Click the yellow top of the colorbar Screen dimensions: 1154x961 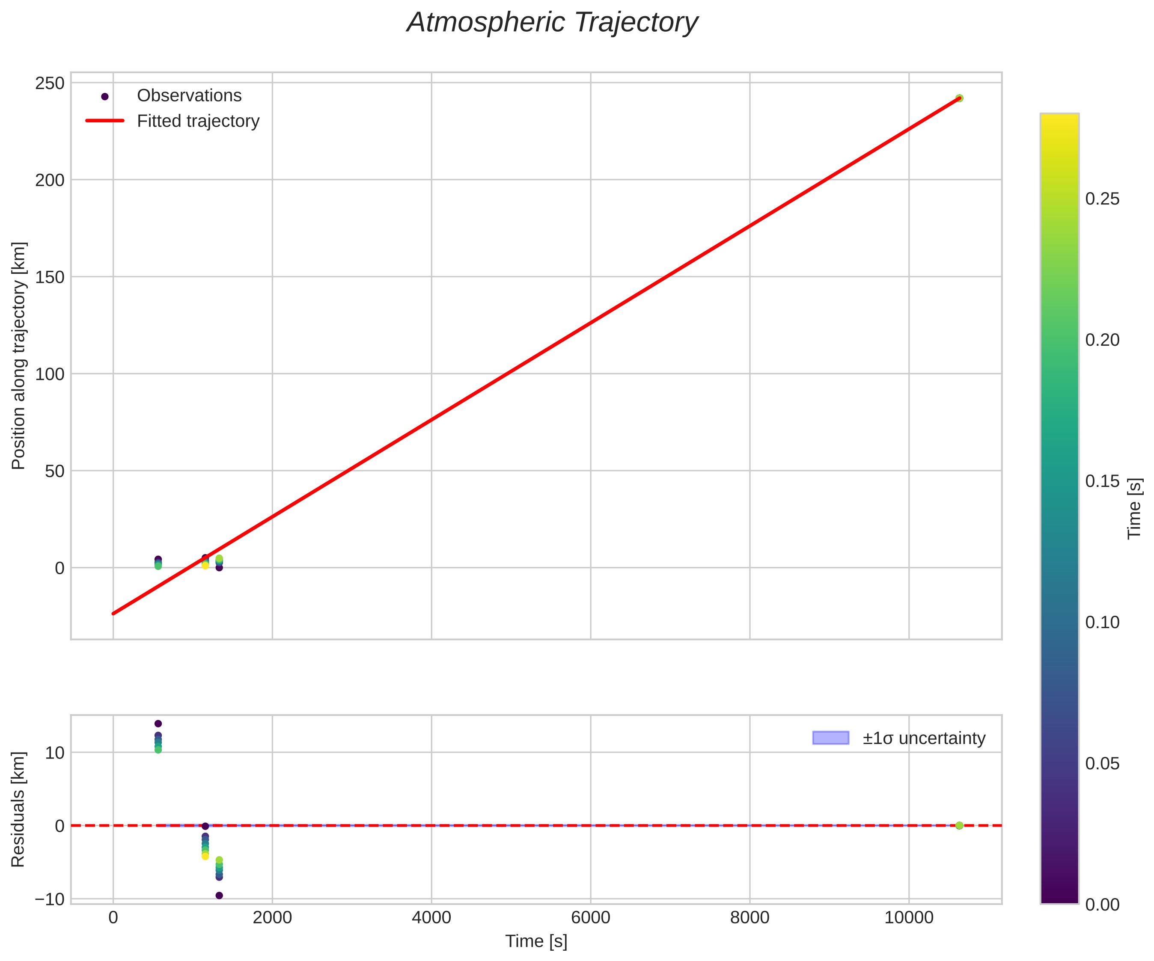(x=1059, y=120)
